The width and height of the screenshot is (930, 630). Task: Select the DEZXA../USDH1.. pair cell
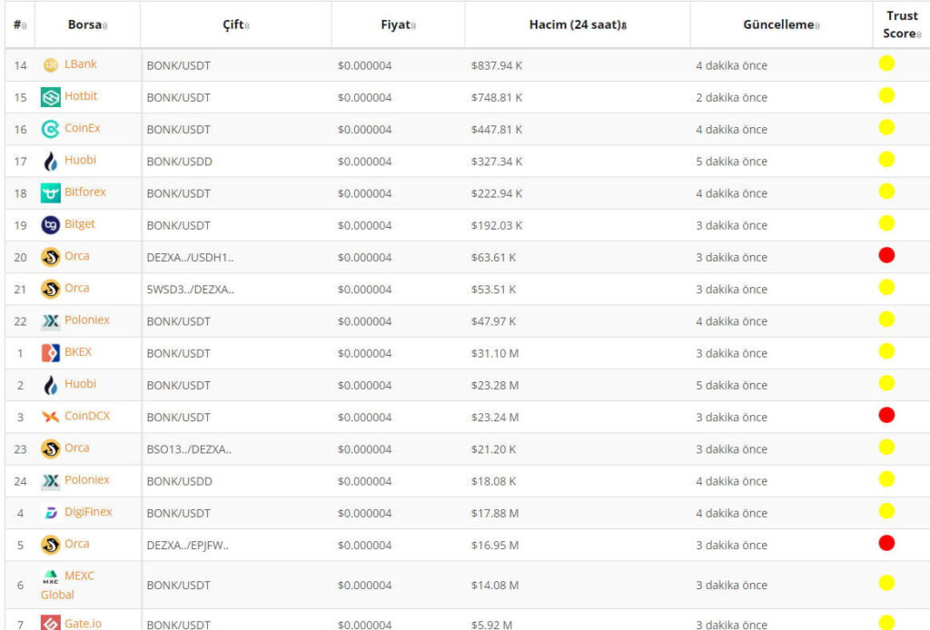point(190,257)
